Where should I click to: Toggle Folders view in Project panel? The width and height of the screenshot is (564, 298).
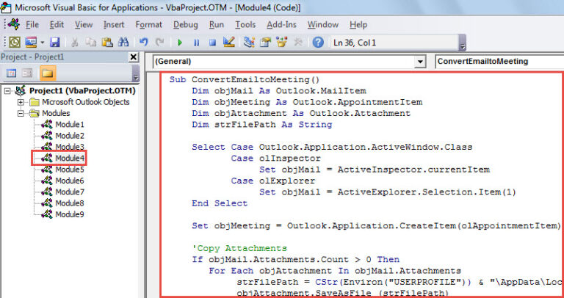[48, 73]
